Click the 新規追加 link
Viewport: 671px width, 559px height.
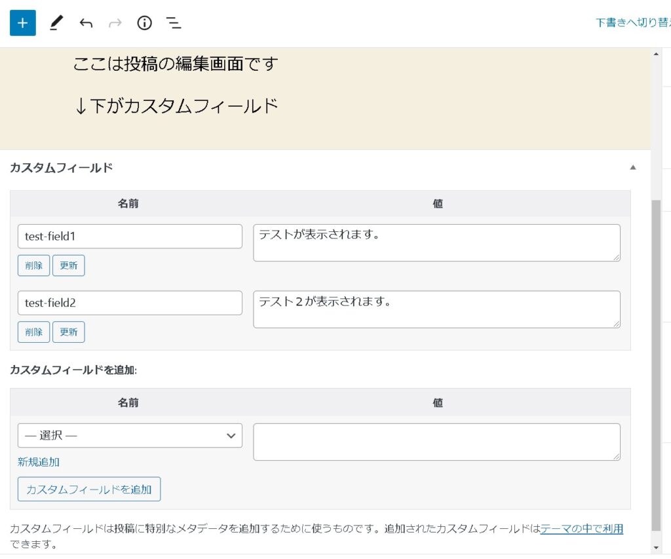coord(39,462)
